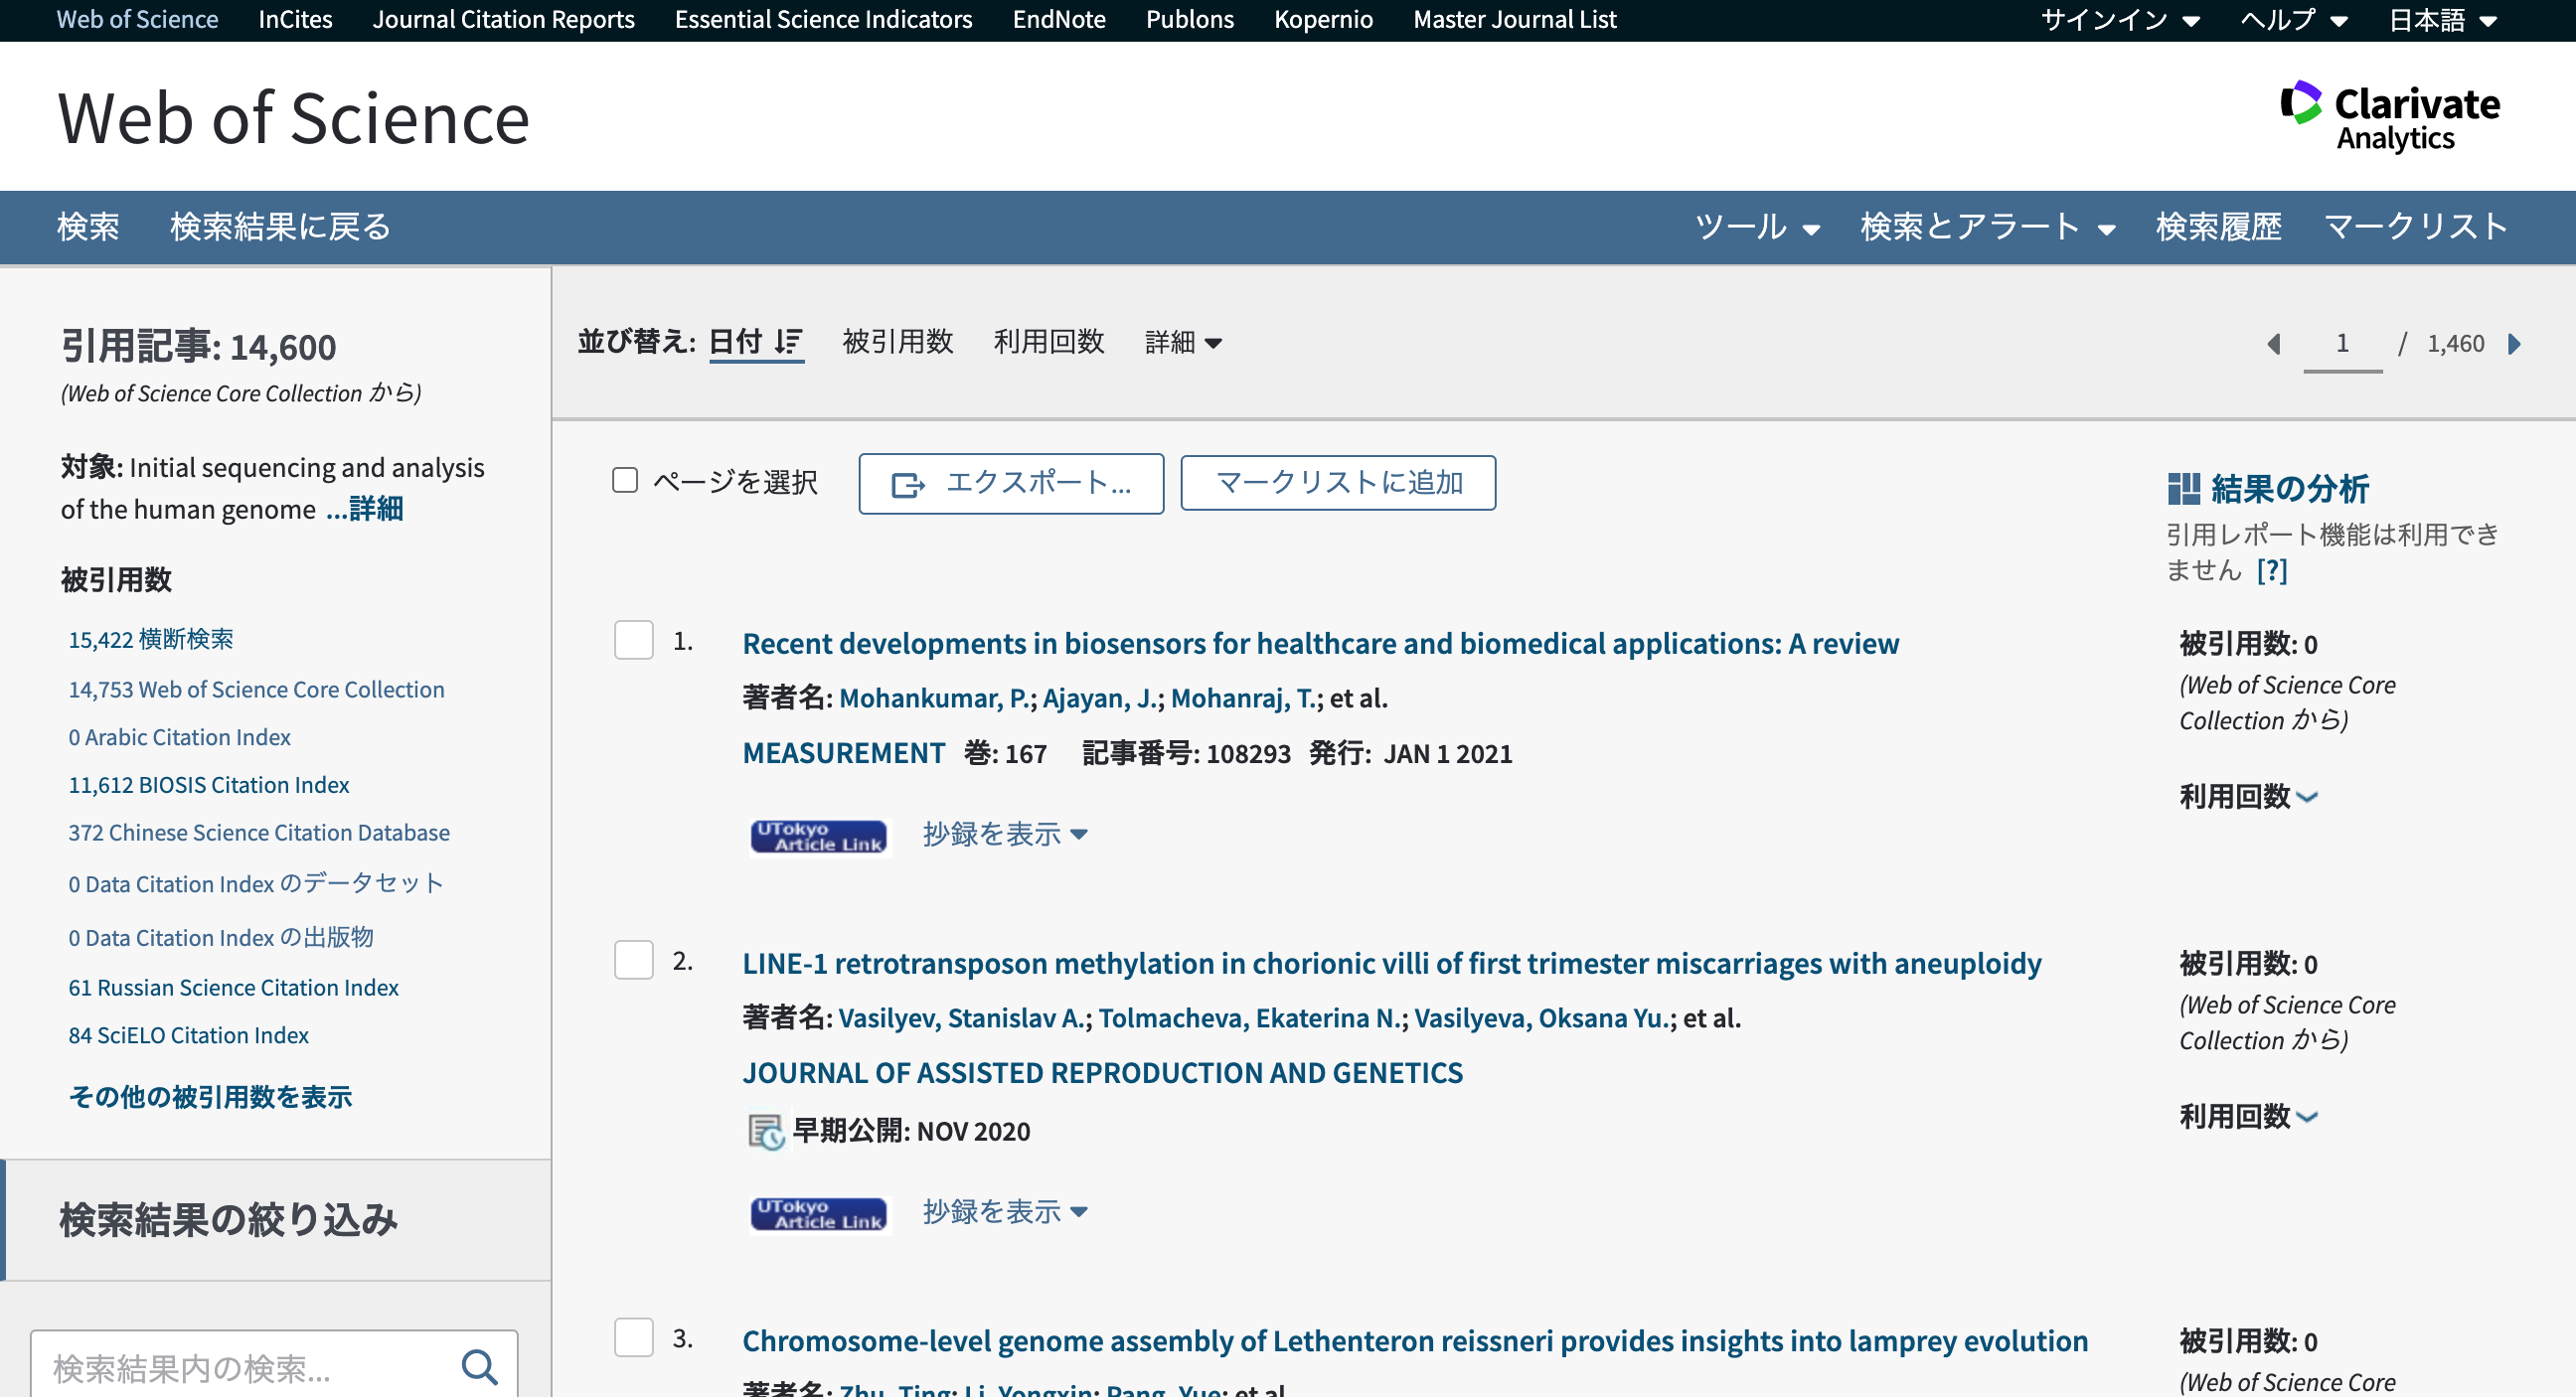Select the checkbox for the LINE-1 retrotransposon record
The image size is (2576, 1397).
pyautogui.click(x=633, y=962)
